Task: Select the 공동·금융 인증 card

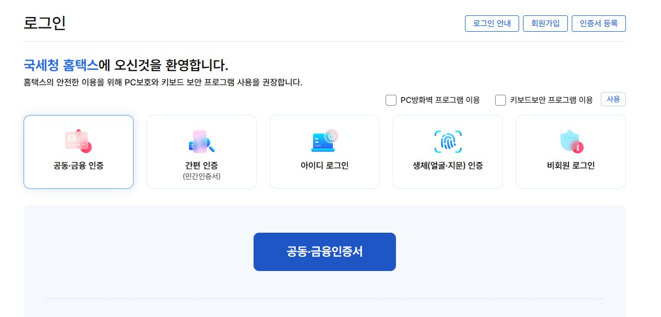Action: point(78,152)
